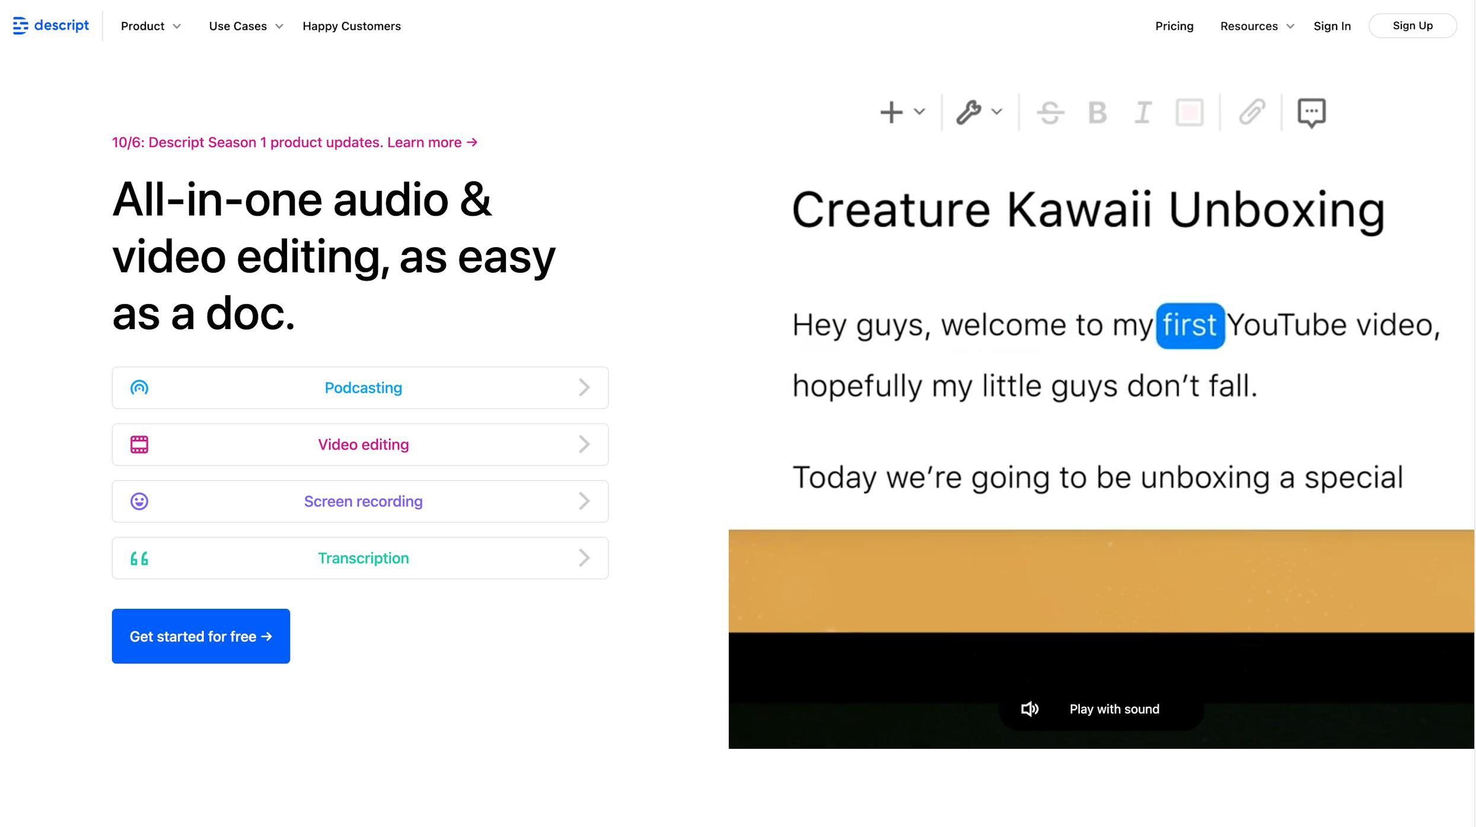Click the Screen recording smiley icon

coord(139,501)
